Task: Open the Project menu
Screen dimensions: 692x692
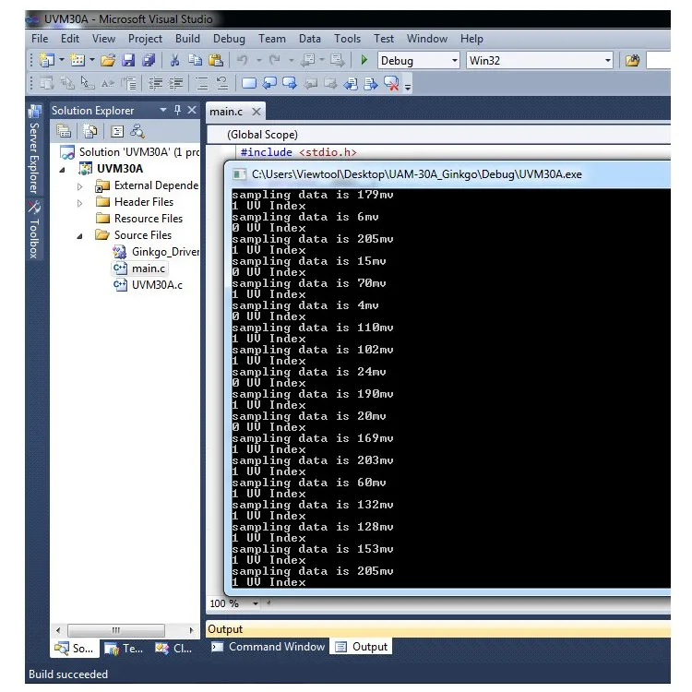Action: pyautogui.click(x=145, y=39)
